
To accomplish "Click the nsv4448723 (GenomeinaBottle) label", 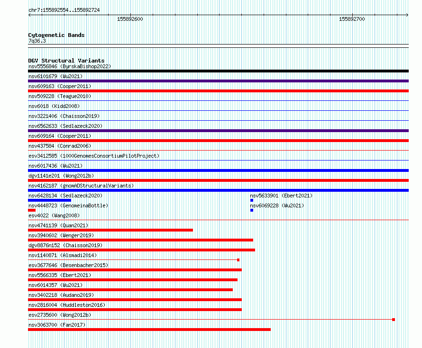I will (68, 205).
